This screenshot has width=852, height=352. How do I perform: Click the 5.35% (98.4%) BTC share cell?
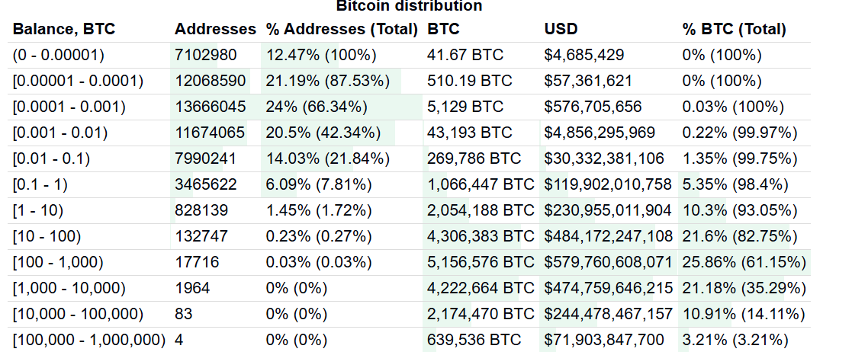(x=735, y=184)
